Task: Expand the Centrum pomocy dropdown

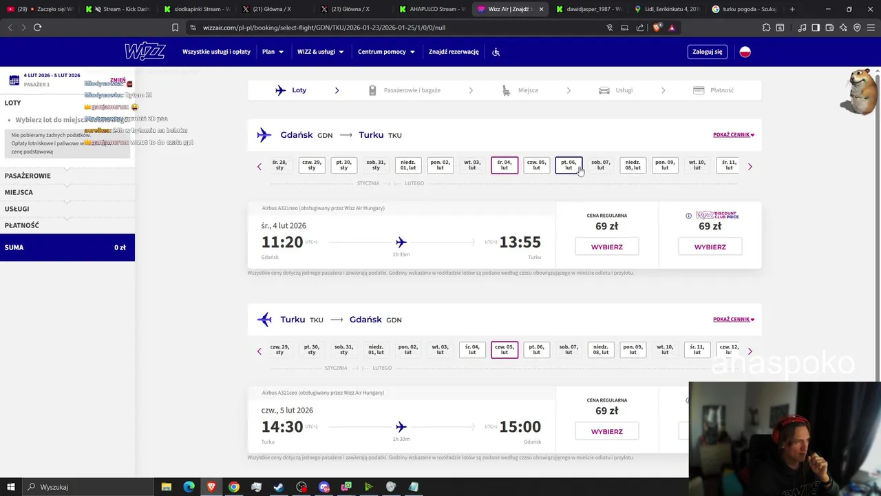Action: (x=386, y=52)
